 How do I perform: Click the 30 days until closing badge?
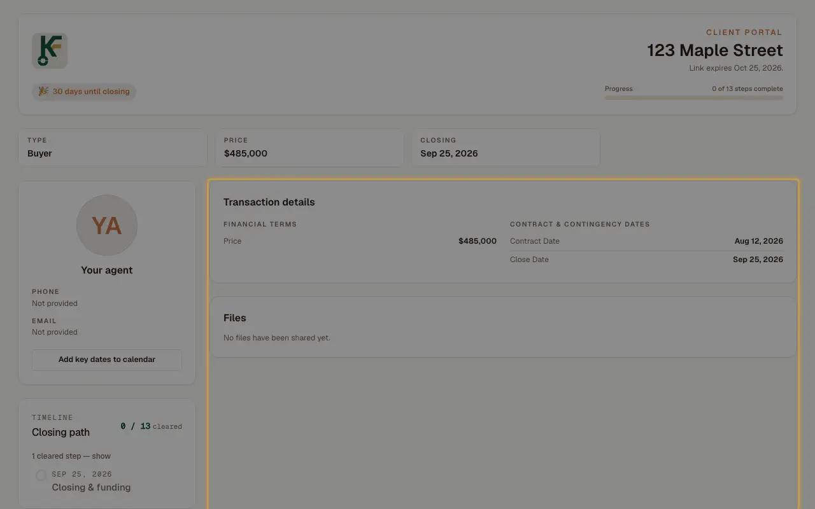[x=84, y=92]
